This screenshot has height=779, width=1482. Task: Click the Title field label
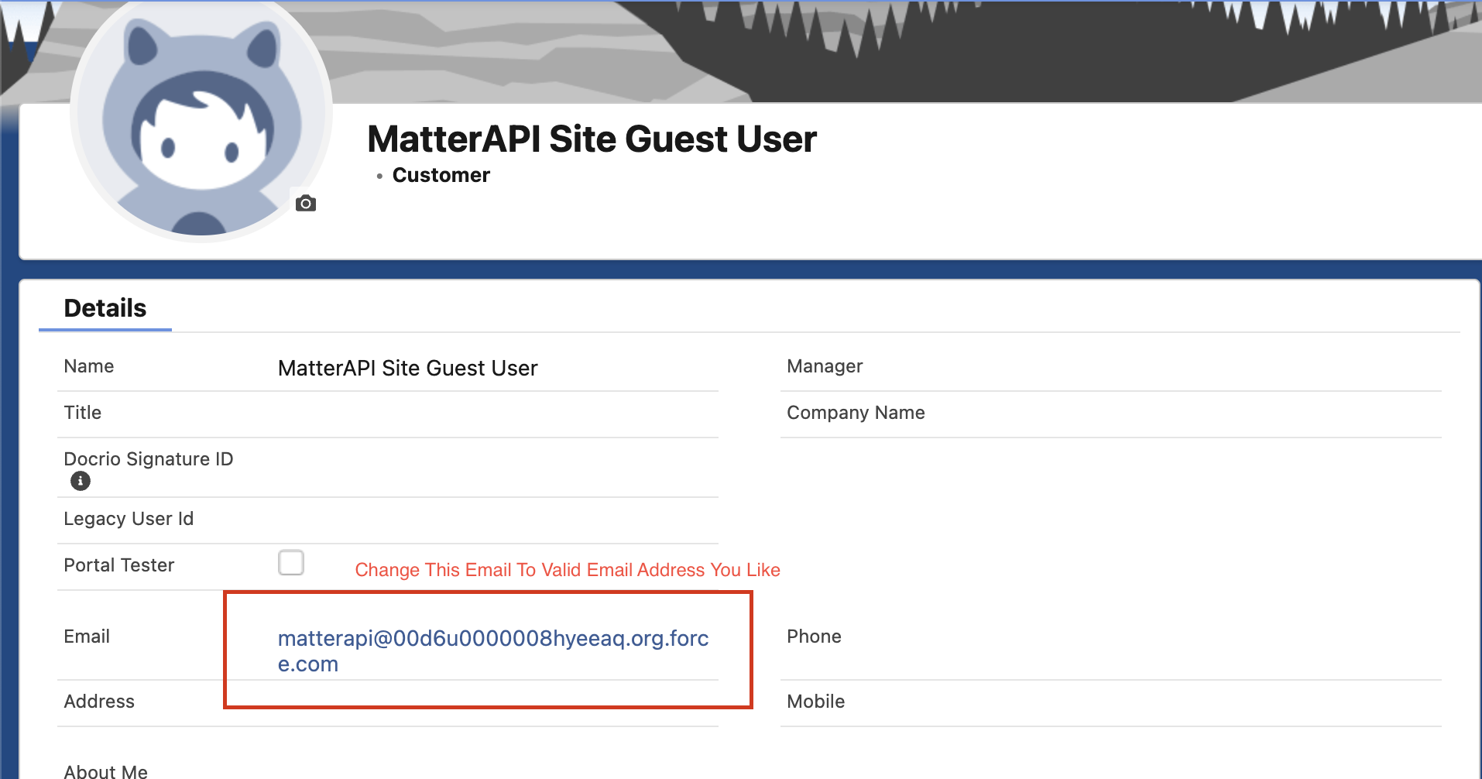pyautogui.click(x=83, y=413)
